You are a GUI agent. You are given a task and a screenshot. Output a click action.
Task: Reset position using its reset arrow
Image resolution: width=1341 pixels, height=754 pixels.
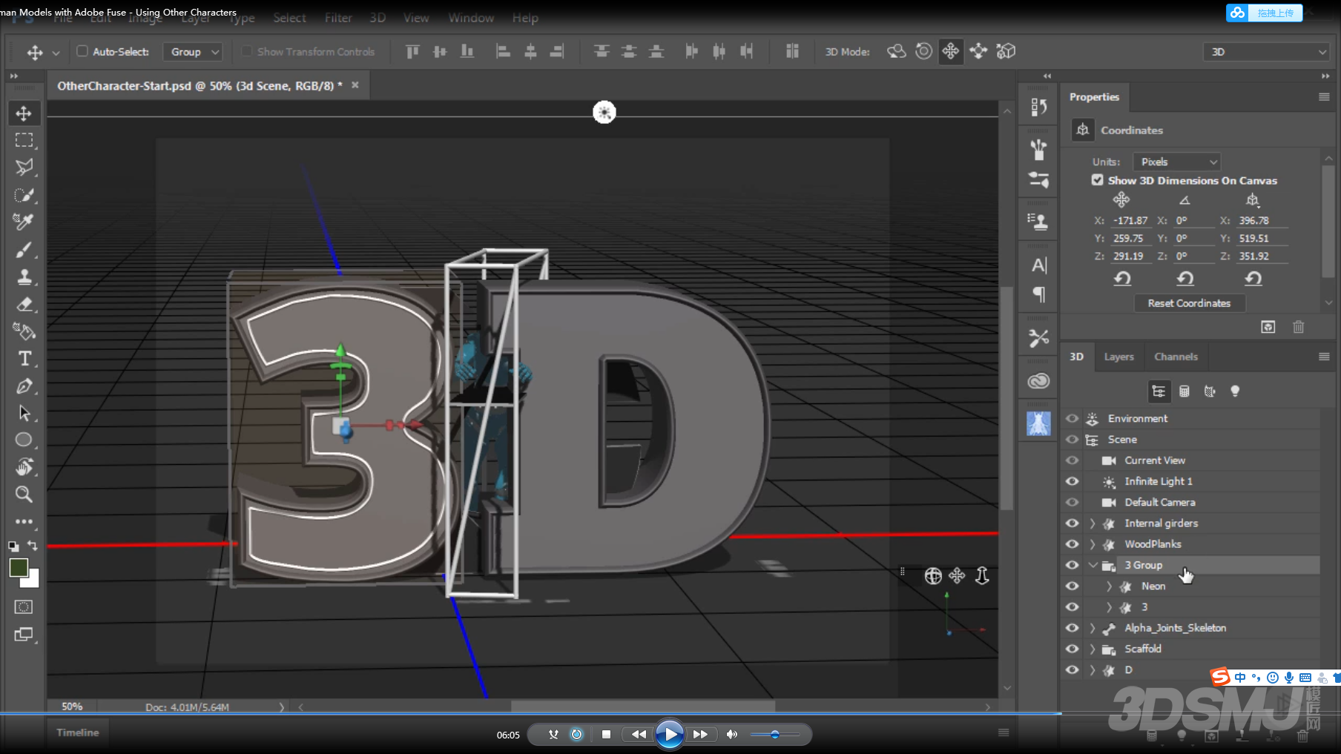click(x=1122, y=279)
